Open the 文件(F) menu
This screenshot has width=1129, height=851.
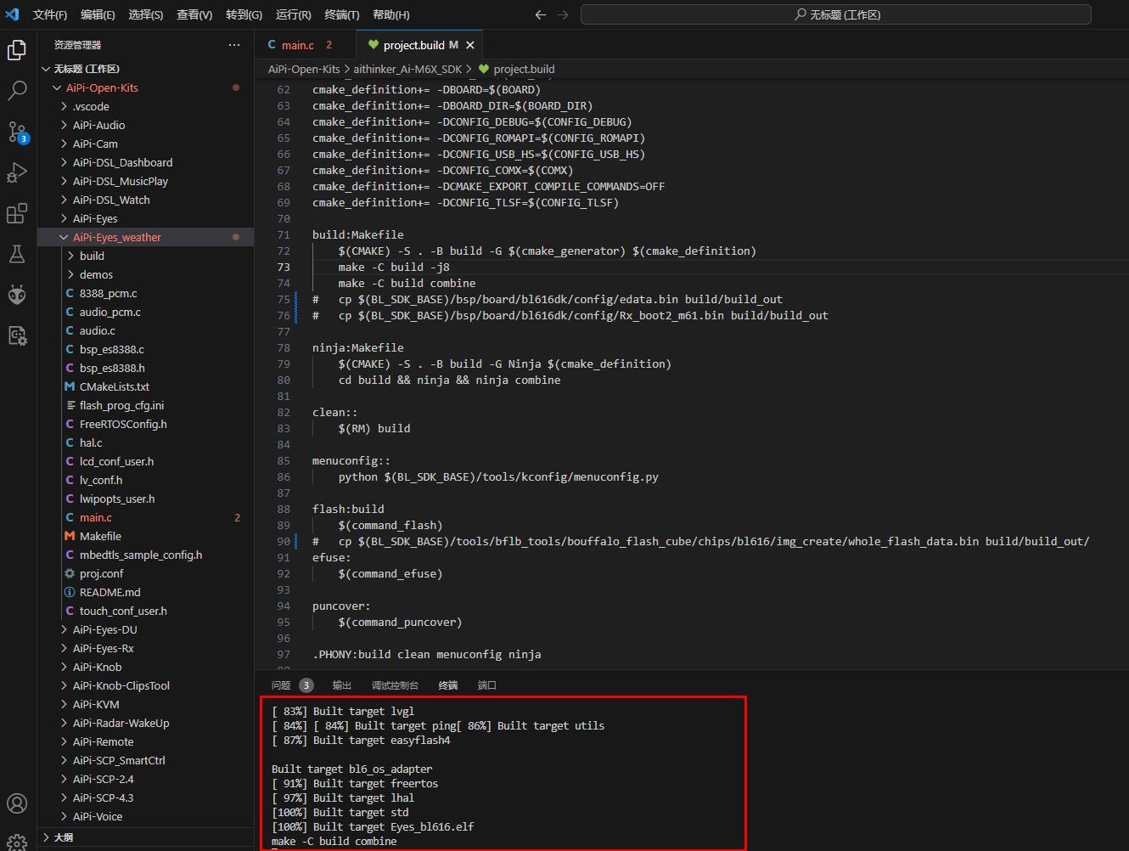[50, 14]
